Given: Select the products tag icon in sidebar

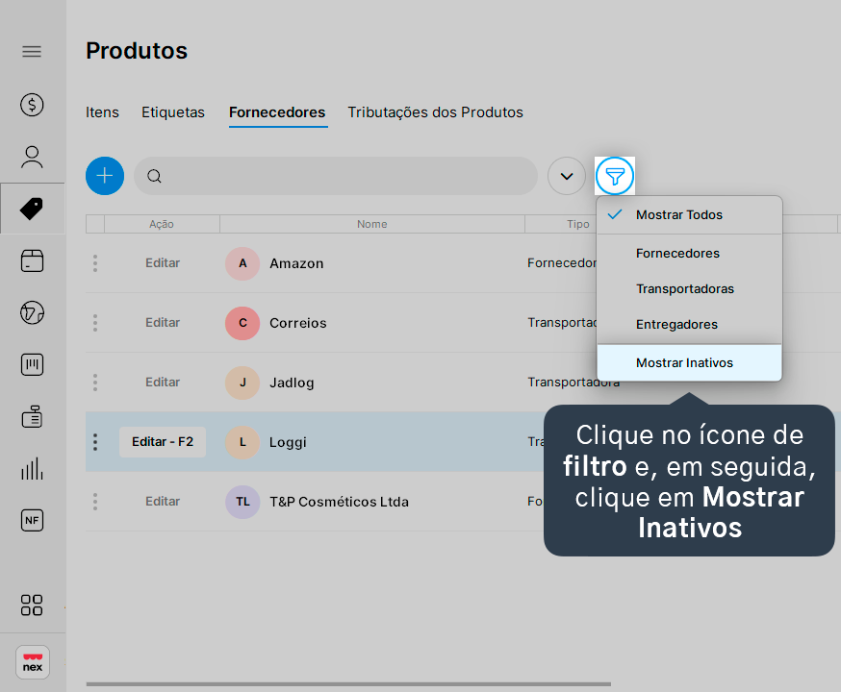Looking at the screenshot, I should click(x=32, y=209).
